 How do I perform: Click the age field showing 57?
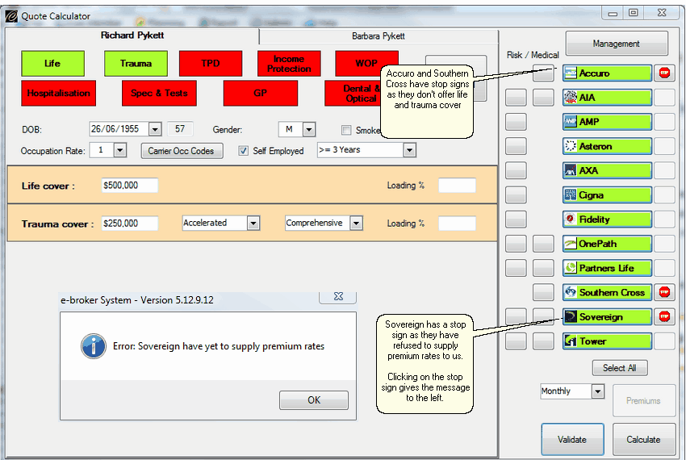pyautogui.click(x=180, y=129)
